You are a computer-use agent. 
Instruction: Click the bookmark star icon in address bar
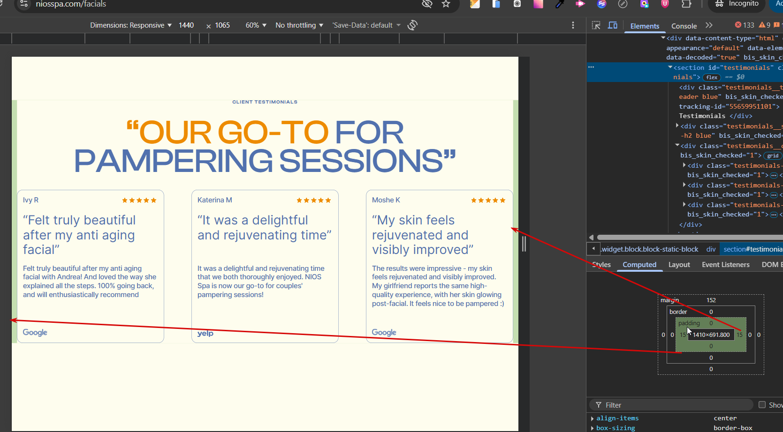coord(446,4)
